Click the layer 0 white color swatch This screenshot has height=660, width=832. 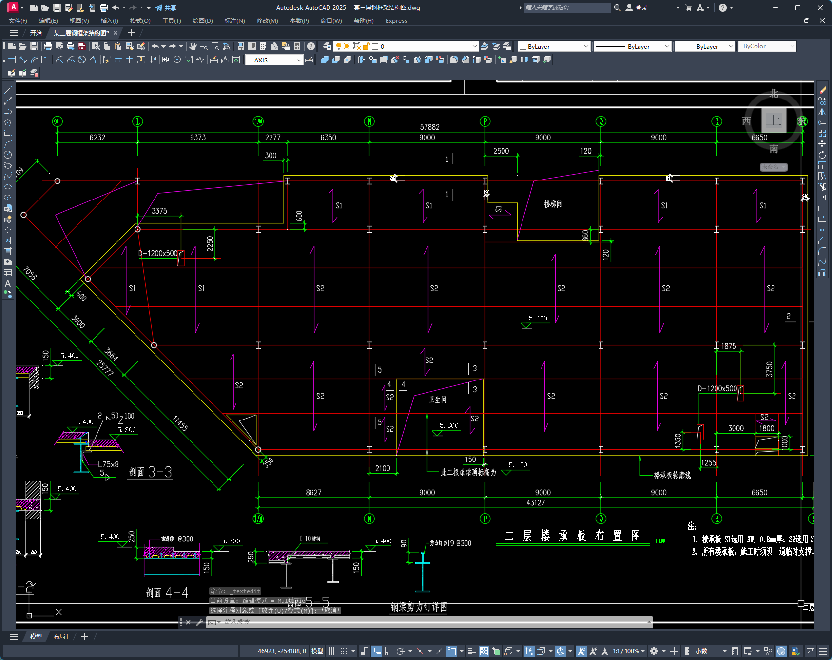(x=375, y=46)
